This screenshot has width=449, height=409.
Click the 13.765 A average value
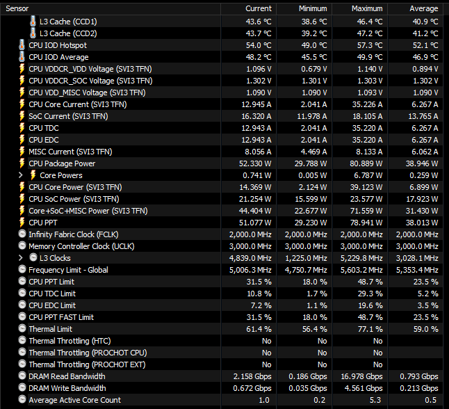pos(423,116)
